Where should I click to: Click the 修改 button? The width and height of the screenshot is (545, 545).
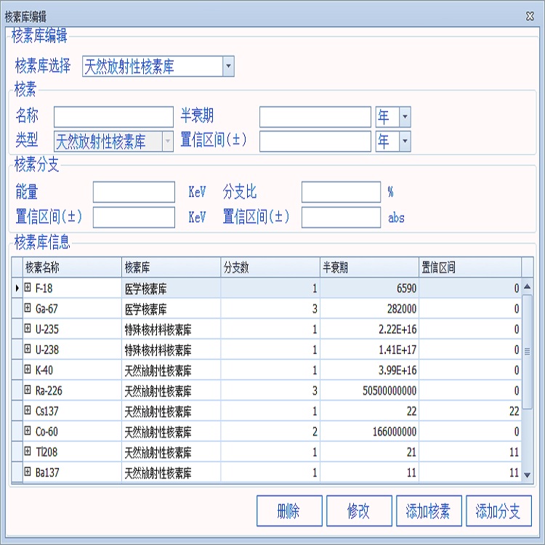[358, 511]
